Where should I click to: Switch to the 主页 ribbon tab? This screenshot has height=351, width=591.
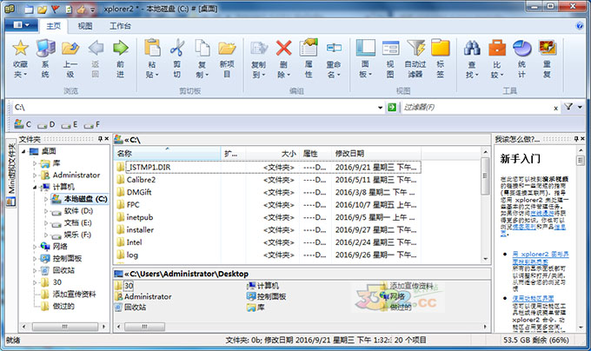coord(53,26)
